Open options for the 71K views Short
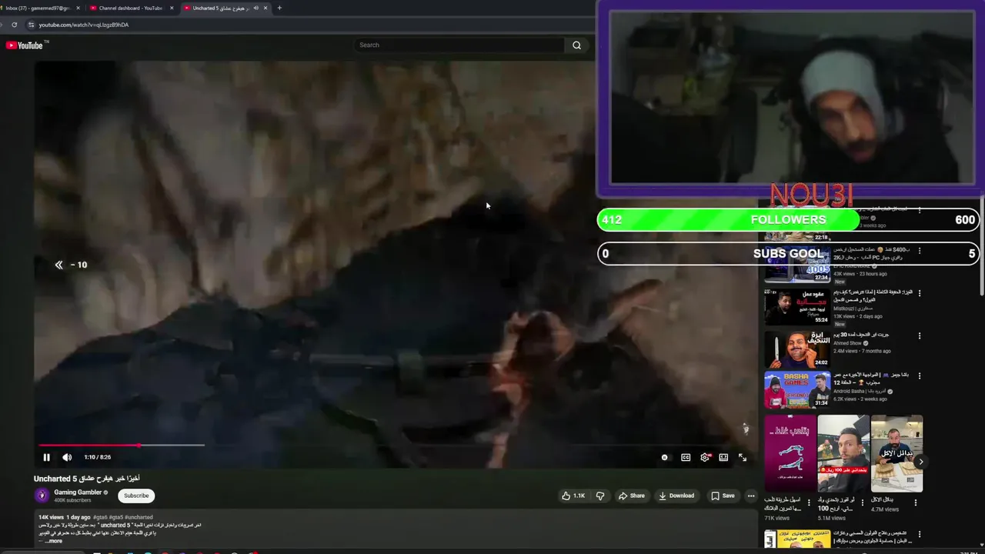 809,502
